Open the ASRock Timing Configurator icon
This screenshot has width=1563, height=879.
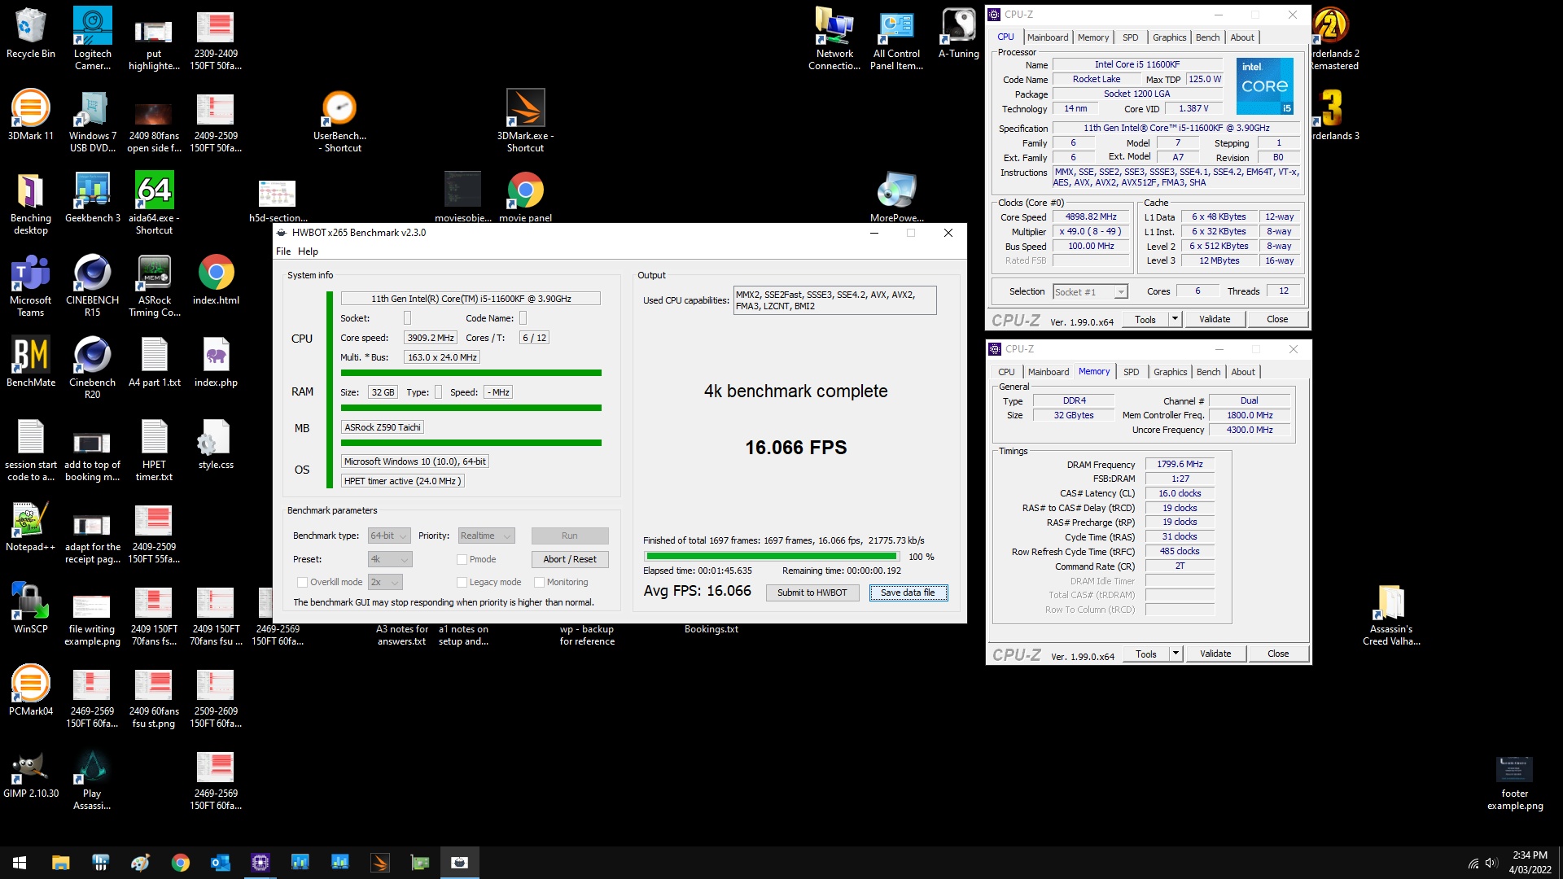tap(154, 286)
